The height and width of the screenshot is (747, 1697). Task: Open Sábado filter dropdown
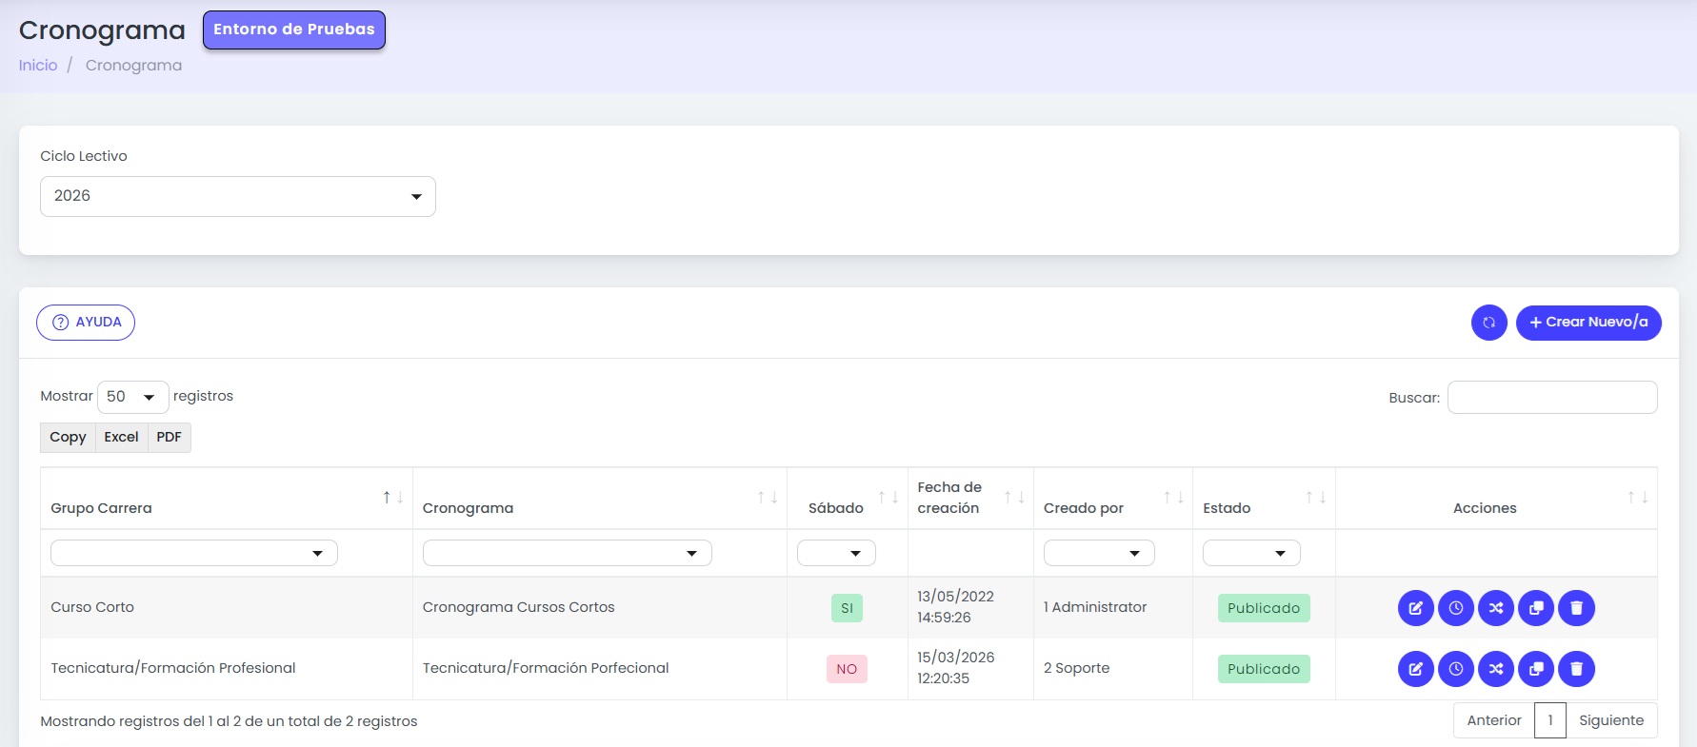click(836, 553)
